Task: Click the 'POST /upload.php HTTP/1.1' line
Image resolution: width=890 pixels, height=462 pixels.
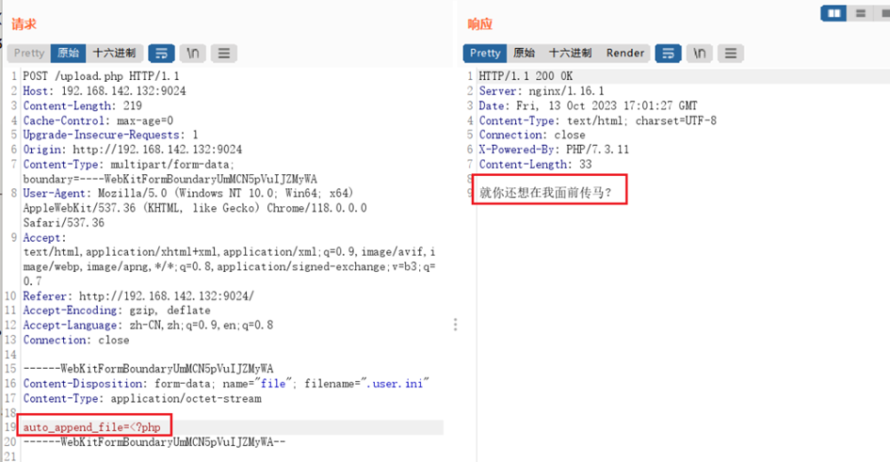Action: click(101, 76)
